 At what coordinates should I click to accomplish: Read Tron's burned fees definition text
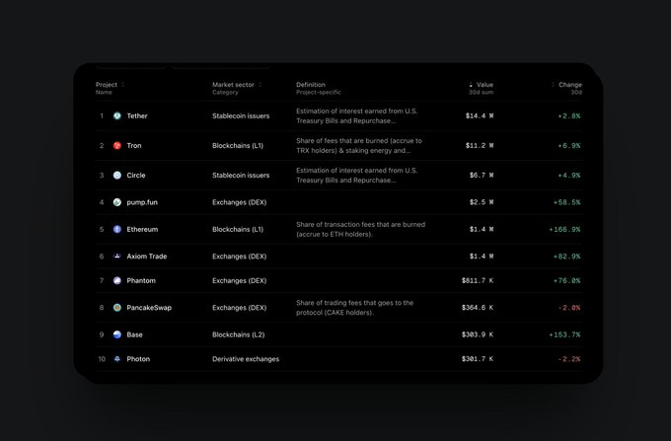coord(359,145)
